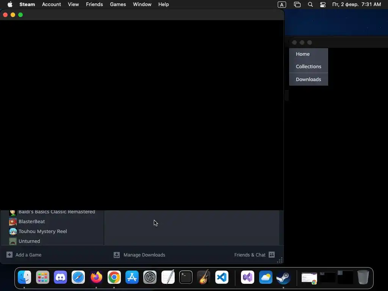
Task: Launch Safari from the dock
Action: tap(78, 277)
